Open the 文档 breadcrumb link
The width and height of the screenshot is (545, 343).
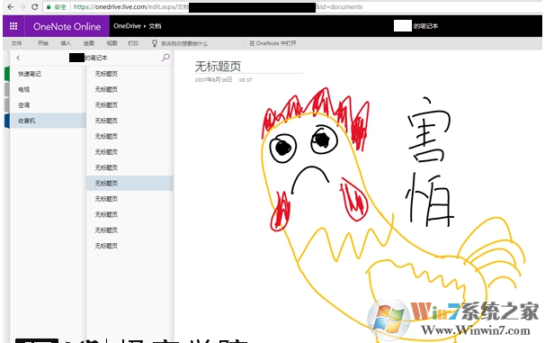[x=155, y=26]
